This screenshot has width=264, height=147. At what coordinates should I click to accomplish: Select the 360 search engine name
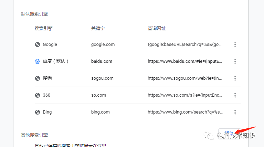46,95
